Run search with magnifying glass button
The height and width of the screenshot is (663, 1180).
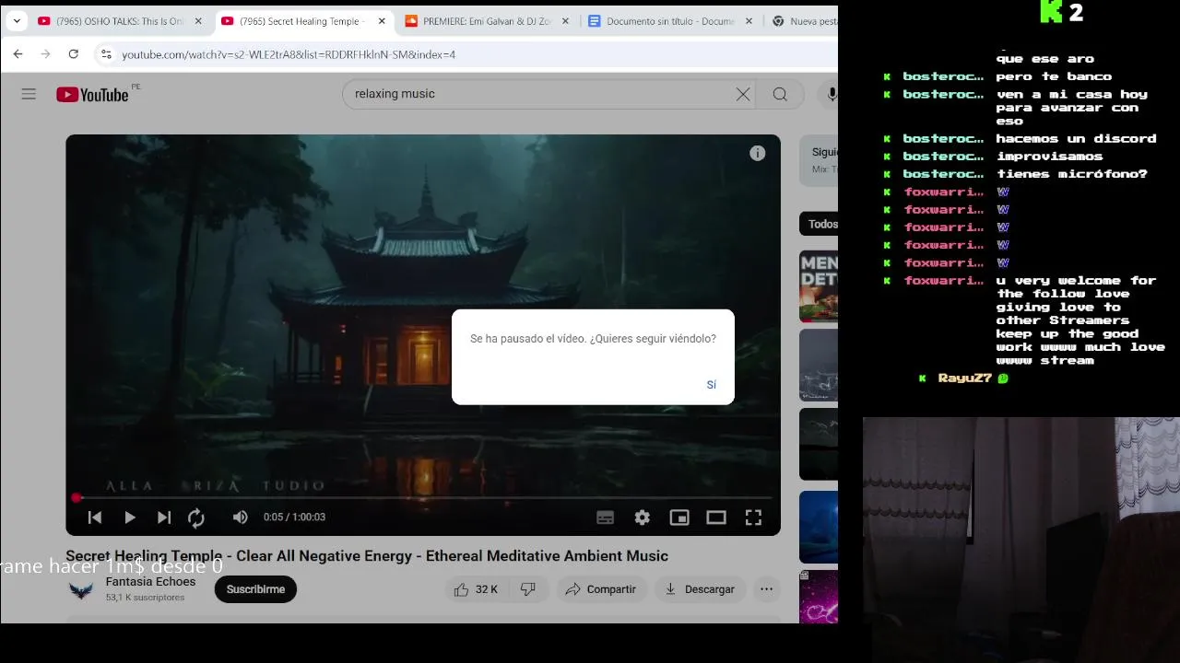point(780,94)
